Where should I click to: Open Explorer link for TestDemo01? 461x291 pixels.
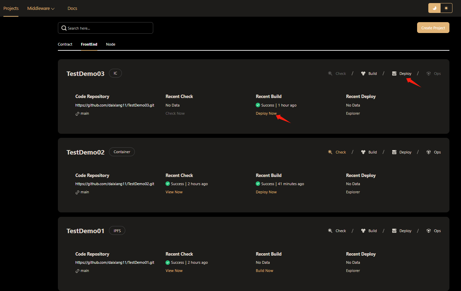coord(353,271)
